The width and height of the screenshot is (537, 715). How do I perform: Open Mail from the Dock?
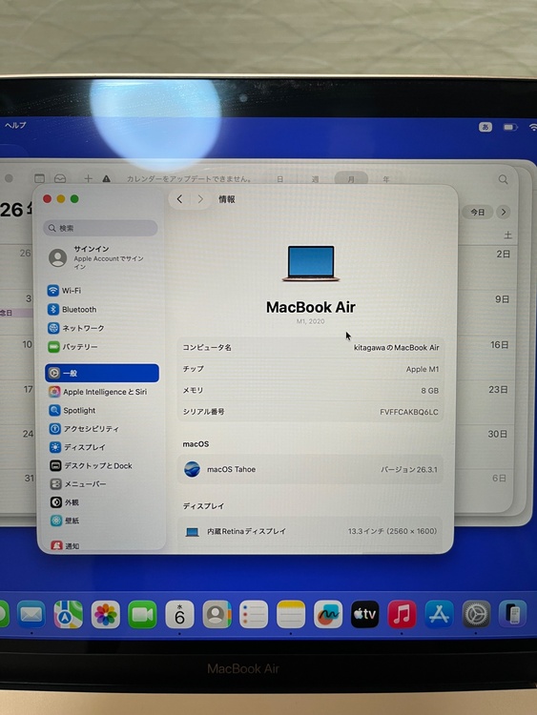[31, 614]
